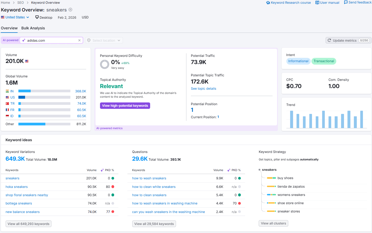Select the Overview tab
This screenshot has width=372, height=233.
9,28
